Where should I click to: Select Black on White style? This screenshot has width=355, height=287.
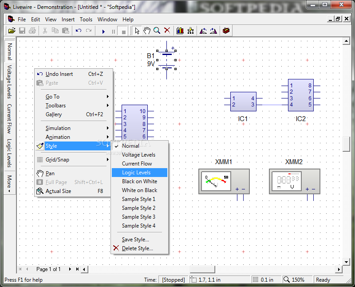(139, 181)
